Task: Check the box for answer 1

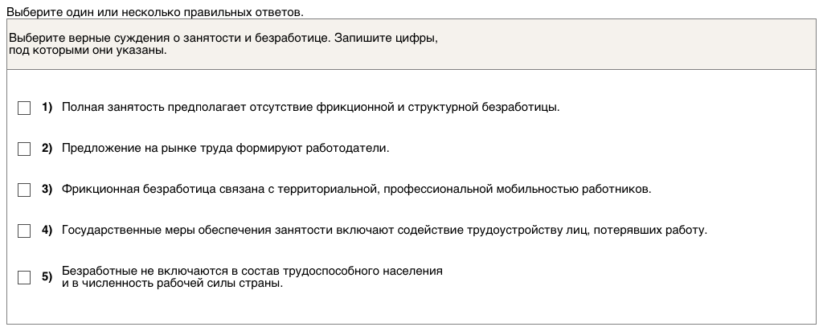Action: click(x=24, y=108)
